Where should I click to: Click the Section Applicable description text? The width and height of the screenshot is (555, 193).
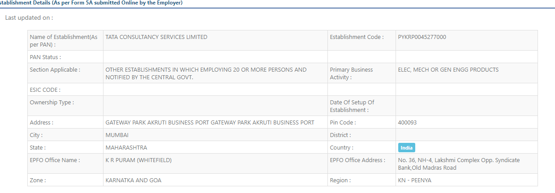click(206, 73)
